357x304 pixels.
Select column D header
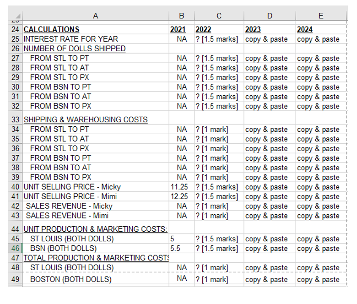tap(270, 16)
